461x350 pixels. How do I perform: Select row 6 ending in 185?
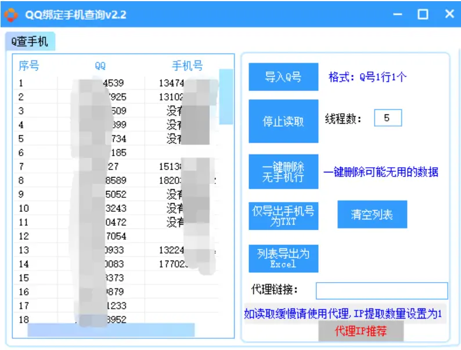[x=117, y=153]
